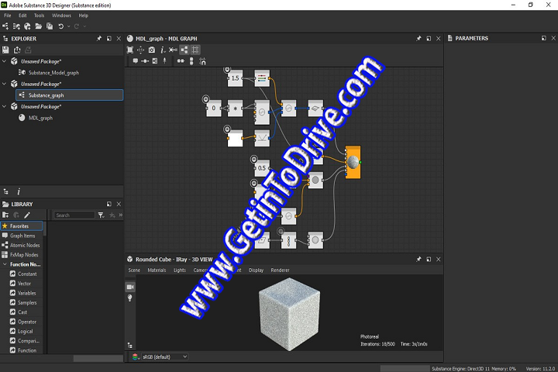Select Substance_Model_graph in Explorer
This screenshot has width=558, height=372.
tap(53, 73)
